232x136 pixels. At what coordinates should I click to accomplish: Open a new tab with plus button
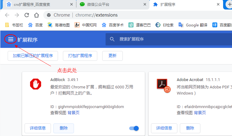pos(229,4)
